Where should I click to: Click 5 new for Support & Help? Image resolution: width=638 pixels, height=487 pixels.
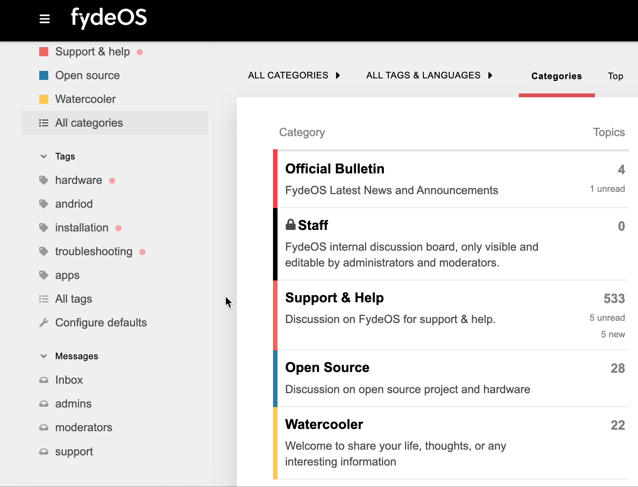613,334
